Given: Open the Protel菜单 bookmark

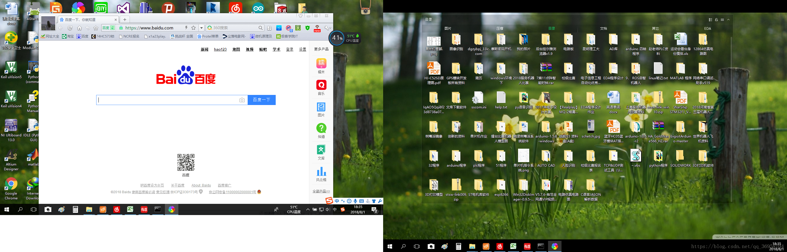Looking at the screenshot, I should (208, 36).
